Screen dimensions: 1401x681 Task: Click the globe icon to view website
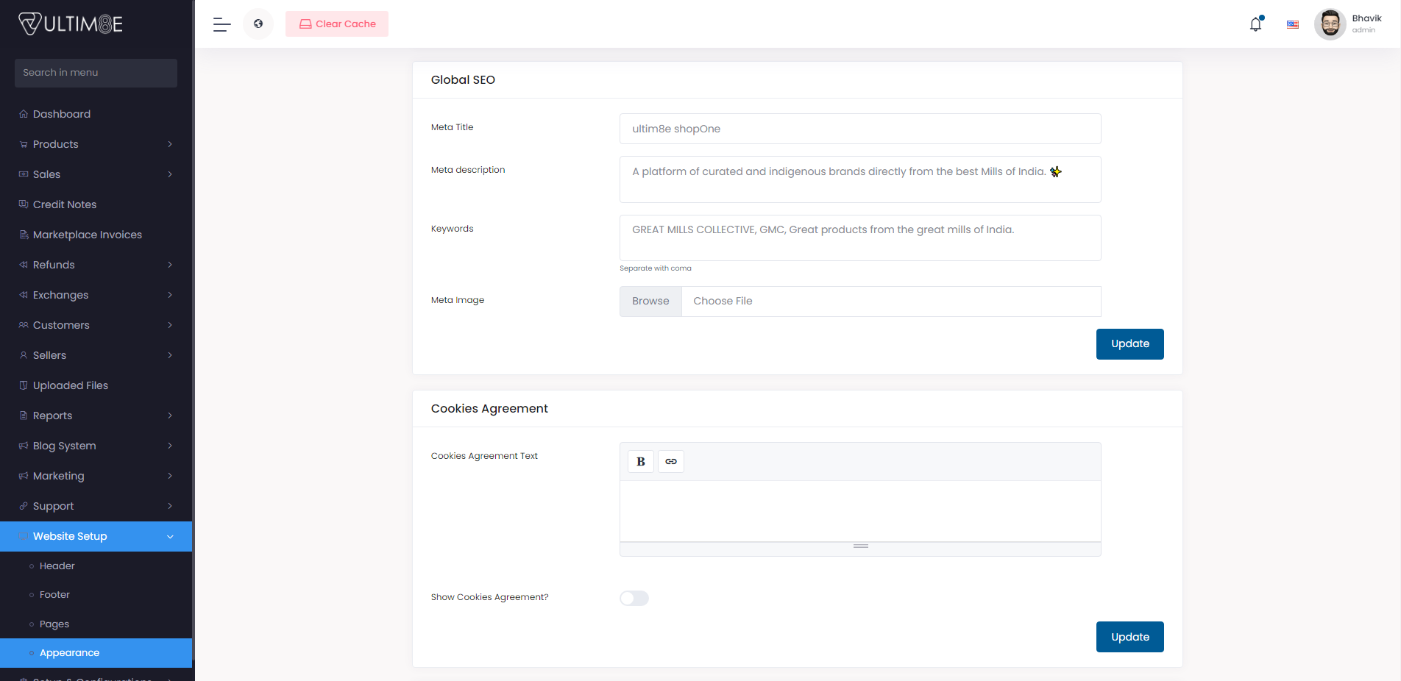pyautogui.click(x=258, y=24)
